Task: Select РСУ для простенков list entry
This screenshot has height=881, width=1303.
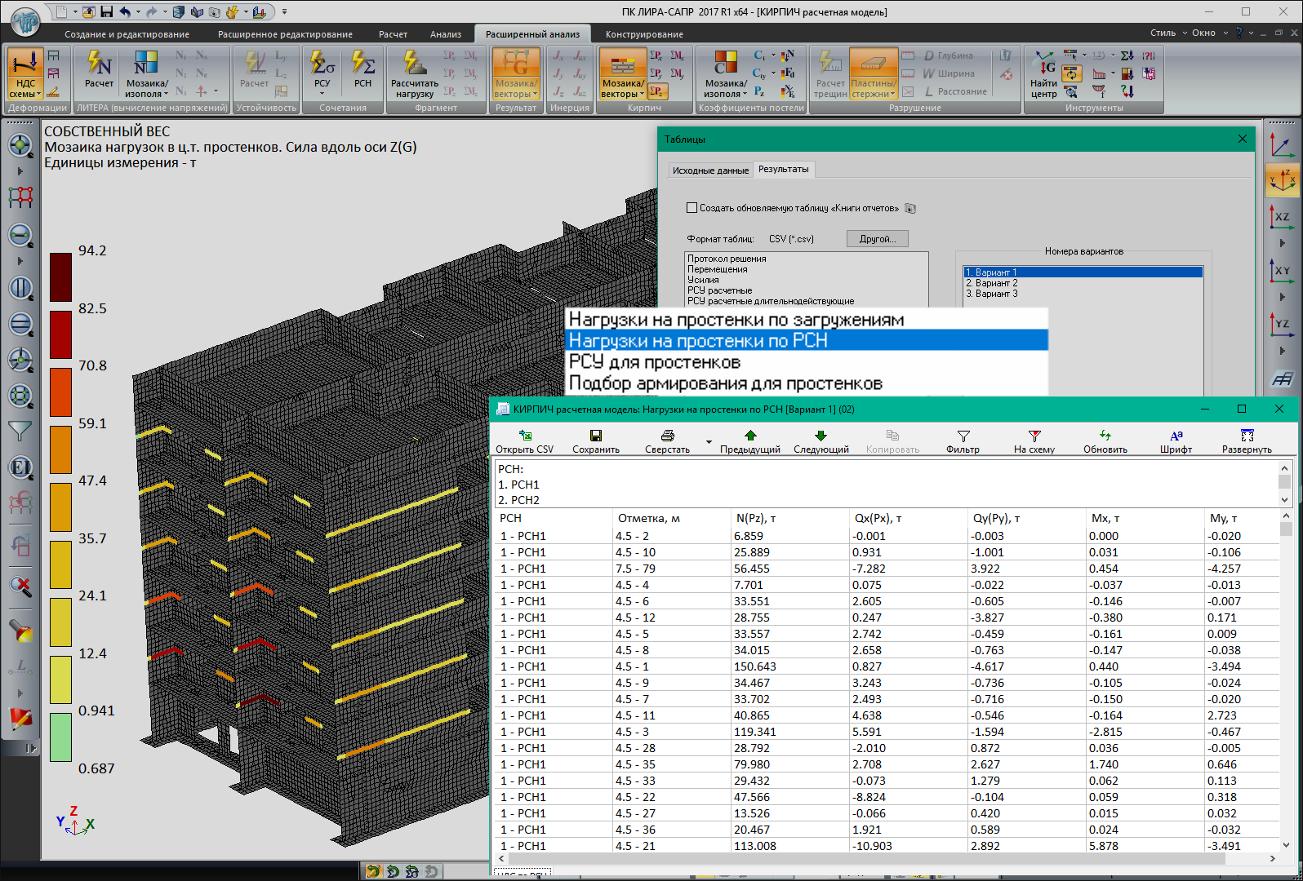Action: (x=654, y=362)
